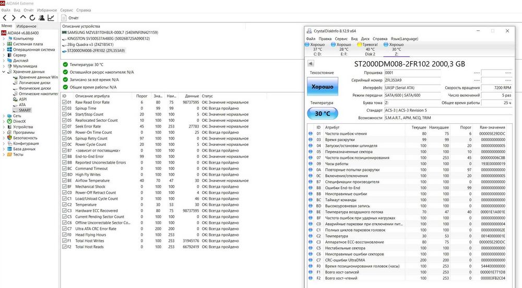Screen dimensions: 522x288
Task: Select the SMART item in the tree
Action: (25, 110)
